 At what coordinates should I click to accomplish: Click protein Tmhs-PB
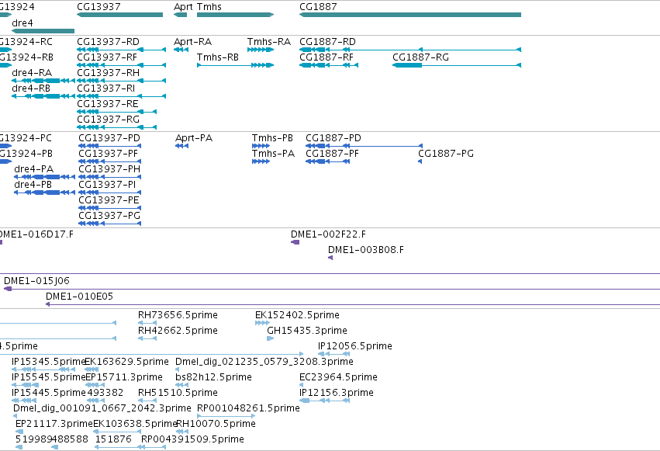tap(261, 146)
